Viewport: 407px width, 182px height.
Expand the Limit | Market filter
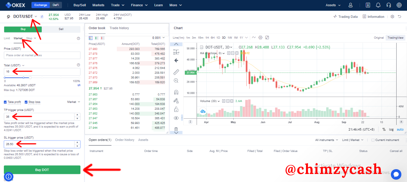(x=353, y=140)
